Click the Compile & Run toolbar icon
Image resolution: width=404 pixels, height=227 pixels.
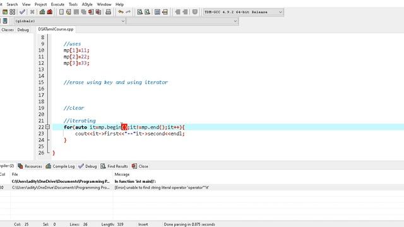tap(5, 12)
